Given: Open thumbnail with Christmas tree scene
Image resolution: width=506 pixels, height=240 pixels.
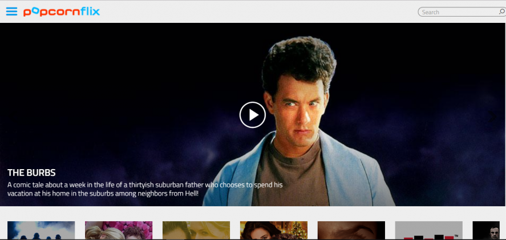Looking at the screenshot, I should (x=274, y=230).
